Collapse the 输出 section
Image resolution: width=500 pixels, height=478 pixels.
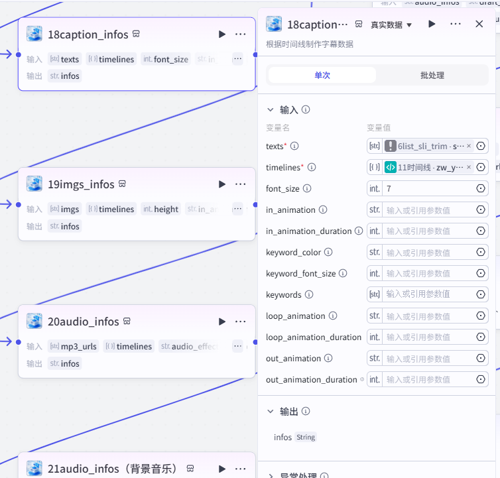click(x=271, y=411)
